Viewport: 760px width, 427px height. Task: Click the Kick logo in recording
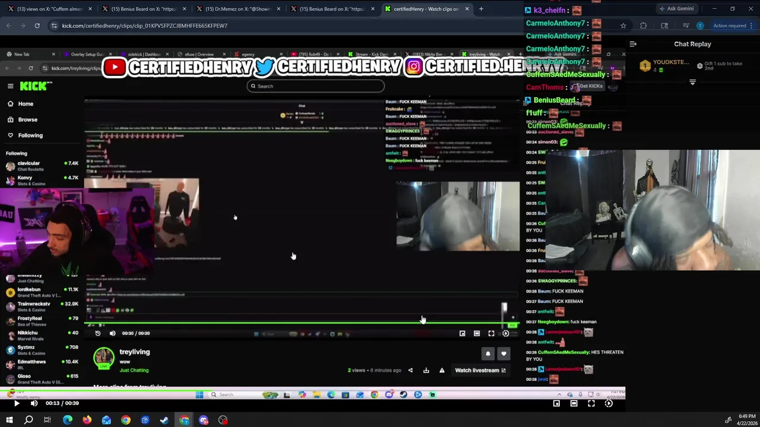(x=35, y=86)
